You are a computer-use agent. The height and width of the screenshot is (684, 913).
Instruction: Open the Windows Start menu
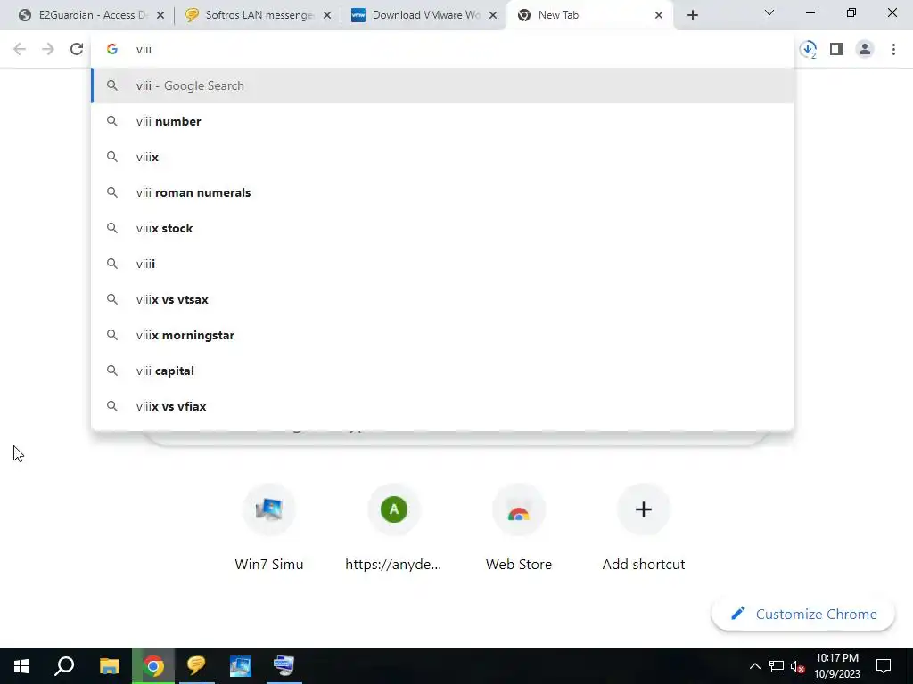point(21,666)
